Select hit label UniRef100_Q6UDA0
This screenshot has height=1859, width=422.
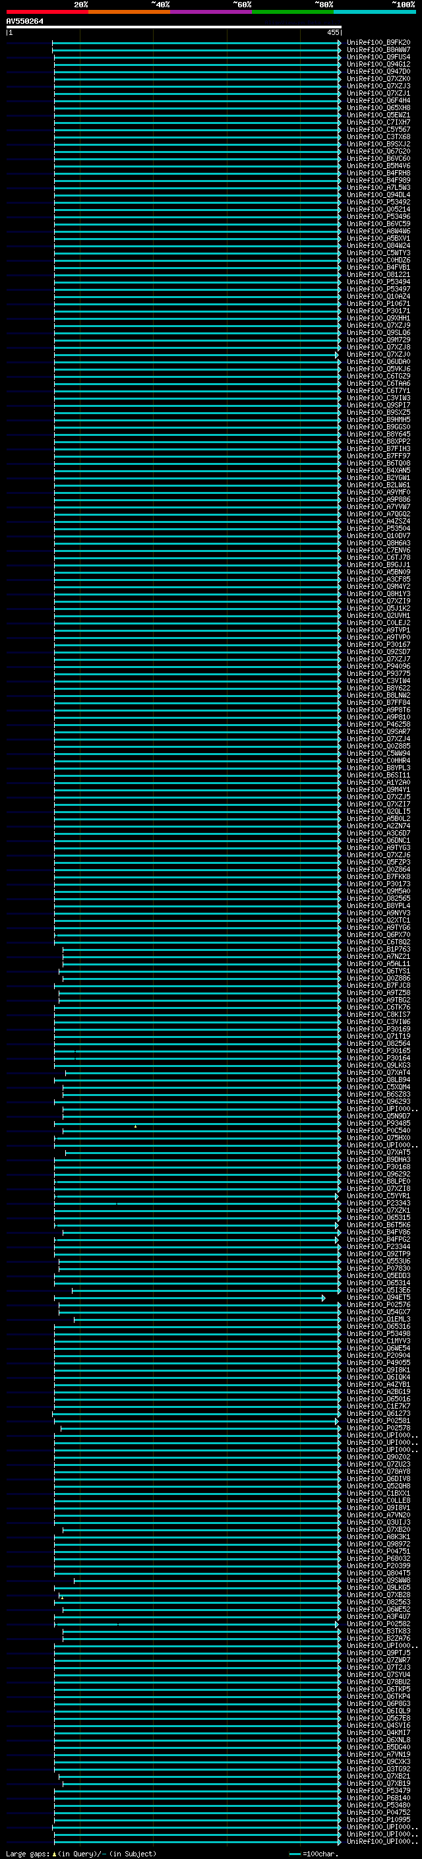coord(378,361)
